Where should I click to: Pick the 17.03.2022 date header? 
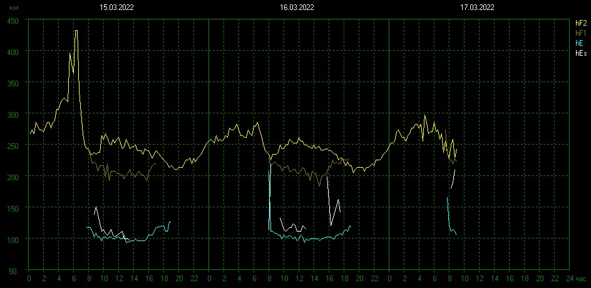pyautogui.click(x=478, y=8)
